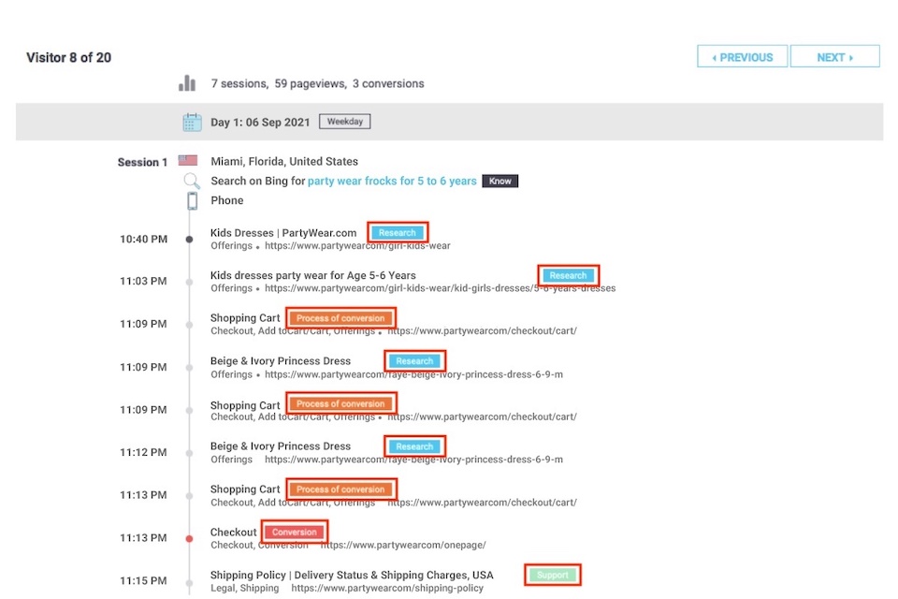Advance to next visitor with NEXT button
Screen dimensions: 898x599
(x=834, y=56)
